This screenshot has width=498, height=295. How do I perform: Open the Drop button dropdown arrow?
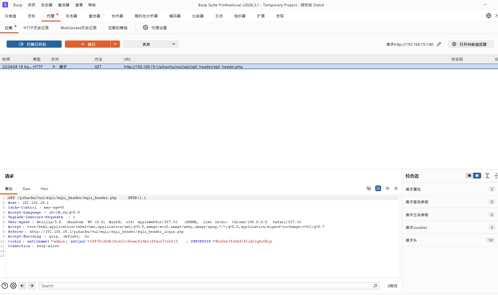[x=174, y=44]
